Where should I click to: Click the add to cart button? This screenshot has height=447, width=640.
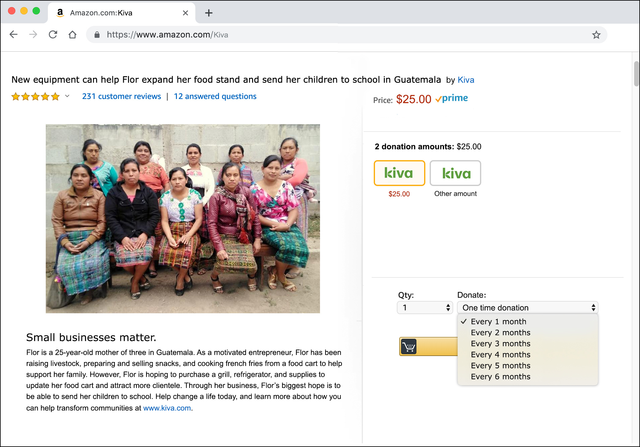(x=428, y=346)
